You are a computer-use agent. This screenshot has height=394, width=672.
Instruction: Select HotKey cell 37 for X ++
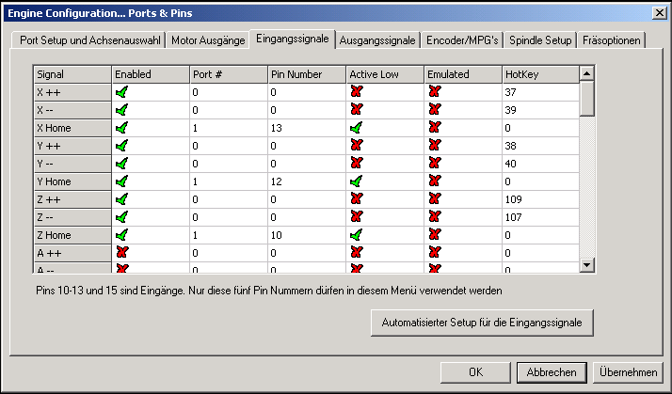pos(540,92)
